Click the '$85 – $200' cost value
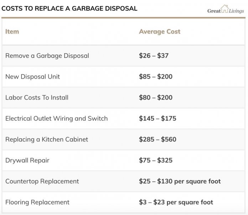 pos(156,76)
